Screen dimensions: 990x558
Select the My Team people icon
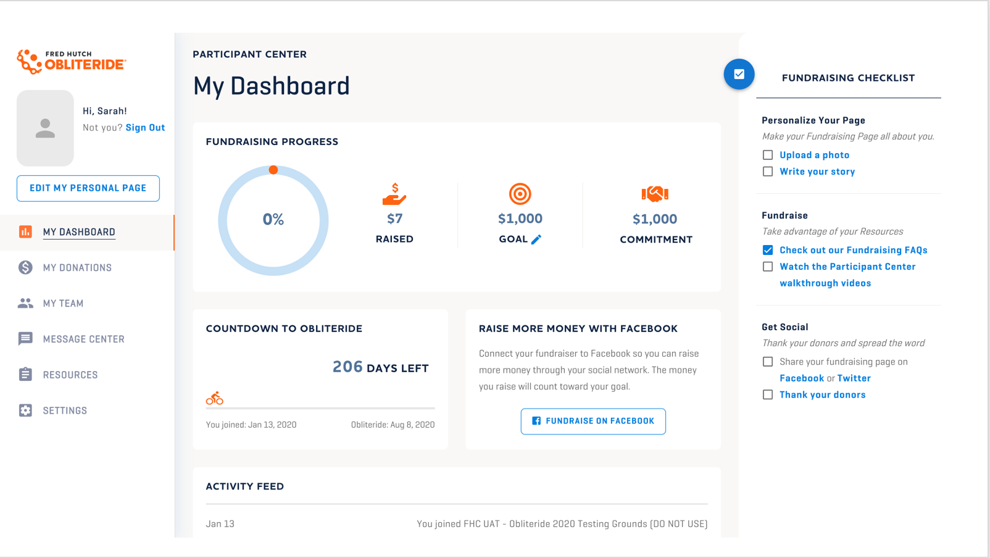pos(25,303)
